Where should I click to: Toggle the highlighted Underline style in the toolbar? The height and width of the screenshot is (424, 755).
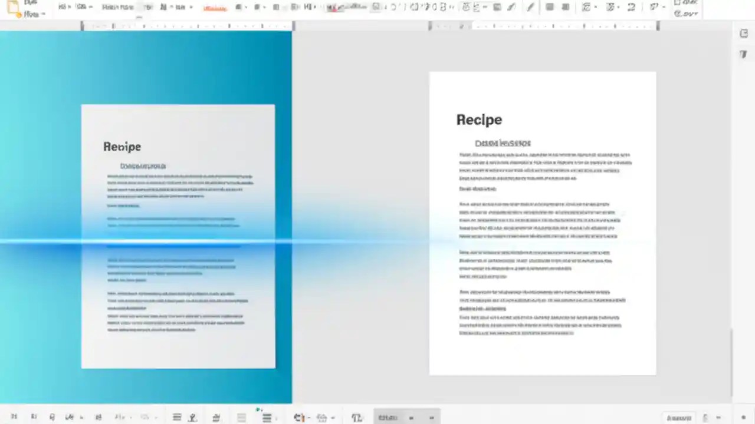pos(215,8)
